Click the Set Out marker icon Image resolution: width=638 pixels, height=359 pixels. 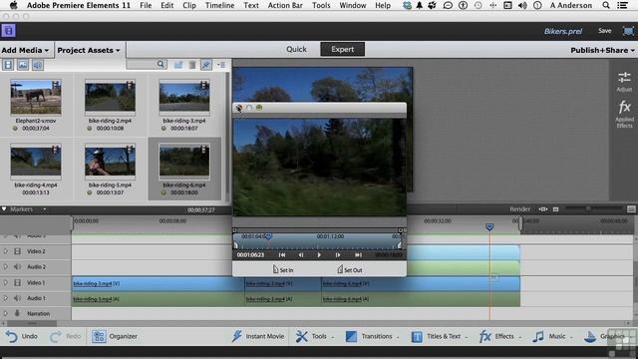(340, 269)
